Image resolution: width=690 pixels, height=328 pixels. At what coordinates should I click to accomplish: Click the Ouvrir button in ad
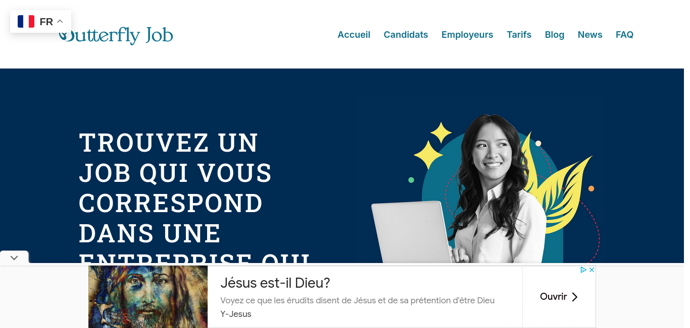(x=559, y=297)
